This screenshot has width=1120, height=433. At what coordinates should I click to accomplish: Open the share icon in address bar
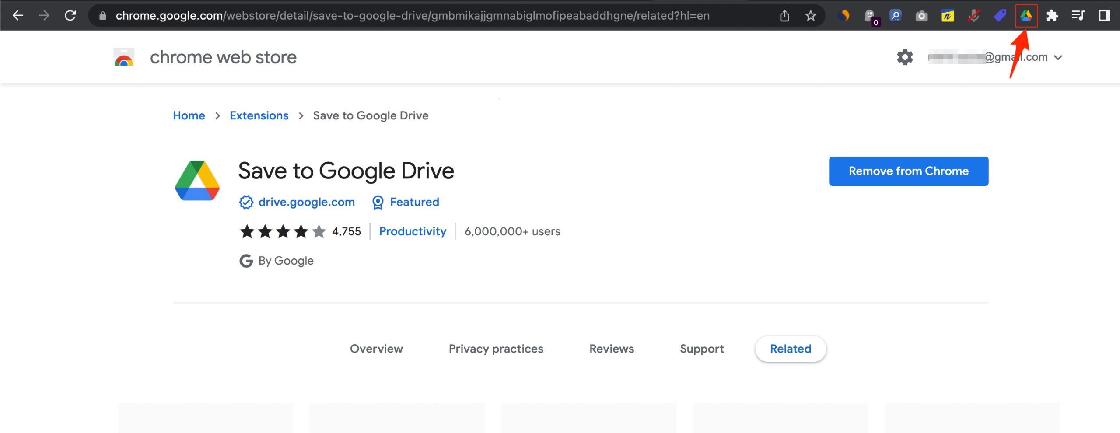point(784,16)
